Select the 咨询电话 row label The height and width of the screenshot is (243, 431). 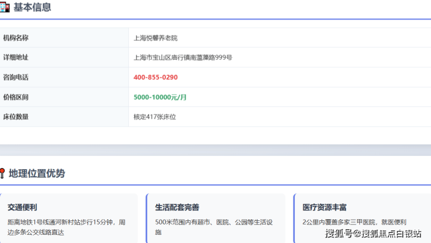pyautogui.click(x=16, y=77)
